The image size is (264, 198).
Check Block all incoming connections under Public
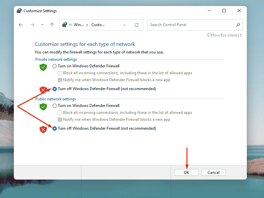click(x=60, y=113)
